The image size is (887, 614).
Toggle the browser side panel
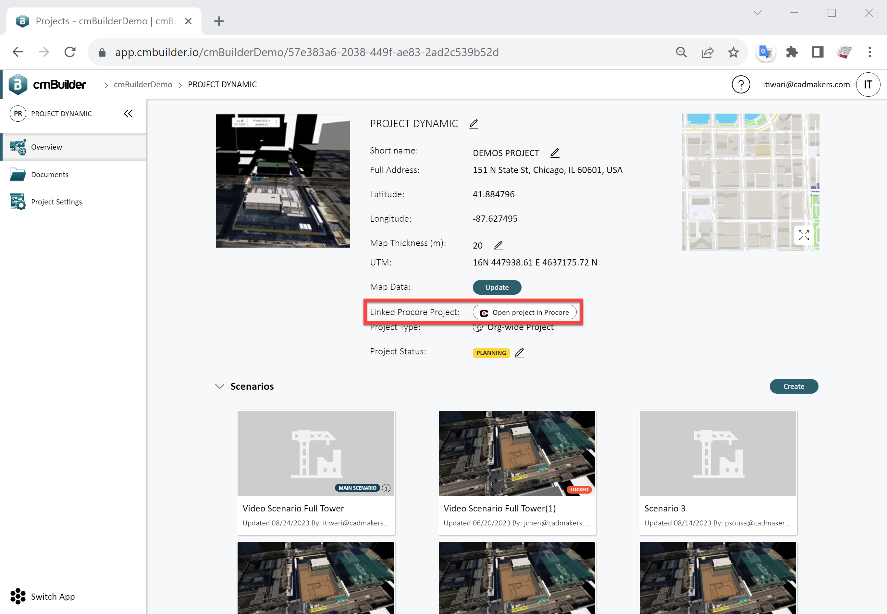click(817, 52)
